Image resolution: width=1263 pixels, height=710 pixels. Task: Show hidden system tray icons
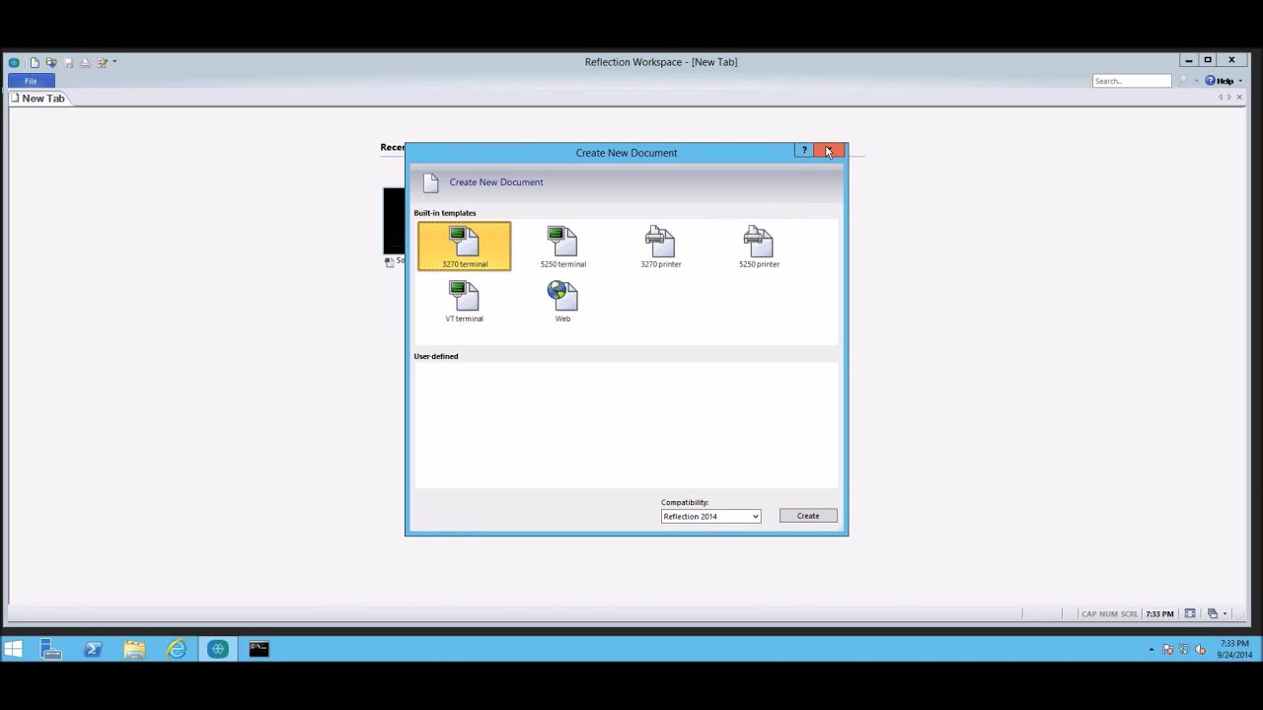[1152, 650]
